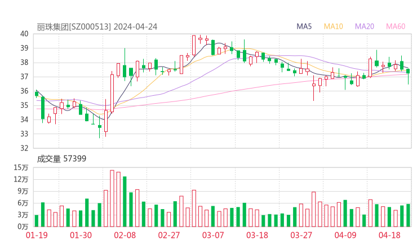The image size is (417, 248).
Task: Click the 36 price axis label
Action: coord(24,91)
